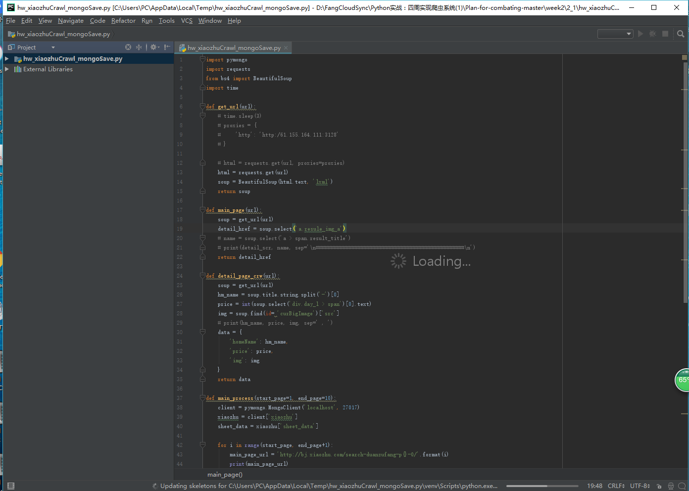Expand External Libraries tree node
This screenshot has width=689, height=491.
[7, 69]
